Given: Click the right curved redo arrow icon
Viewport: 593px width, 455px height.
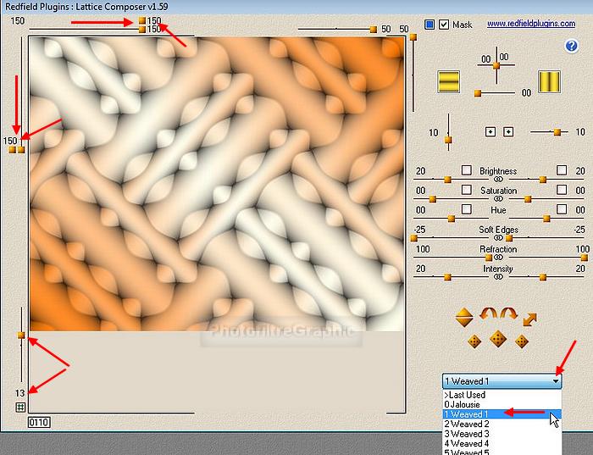Looking at the screenshot, I should coord(509,314).
